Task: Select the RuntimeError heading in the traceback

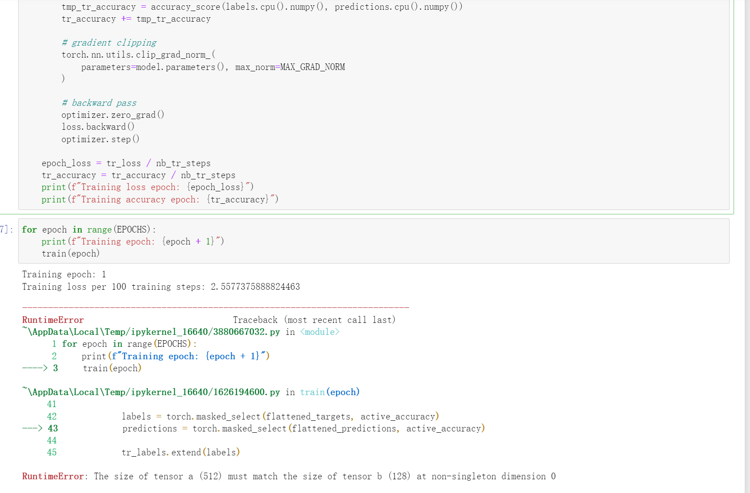Action: pyautogui.click(x=52, y=319)
